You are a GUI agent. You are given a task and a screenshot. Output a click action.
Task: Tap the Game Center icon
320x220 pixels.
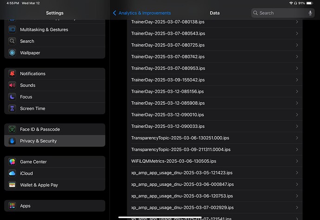(x=12, y=162)
